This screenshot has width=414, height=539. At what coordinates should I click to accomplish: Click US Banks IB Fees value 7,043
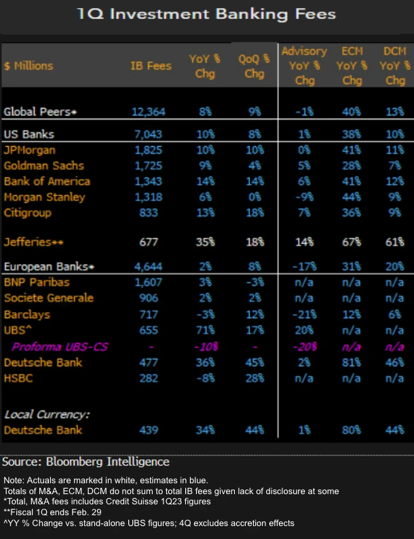(149, 134)
